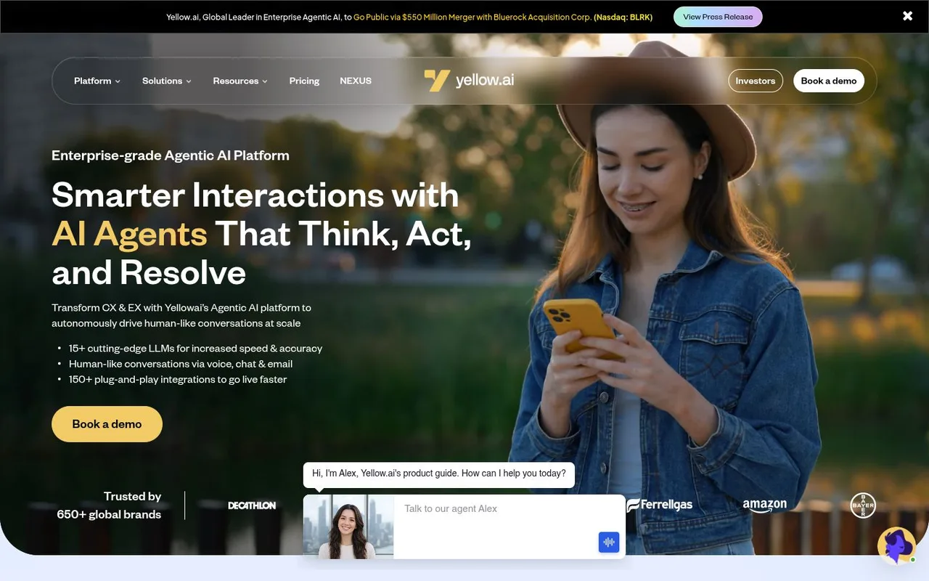Click the '650+ global brands' text
This screenshot has width=929, height=581.
(x=109, y=514)
